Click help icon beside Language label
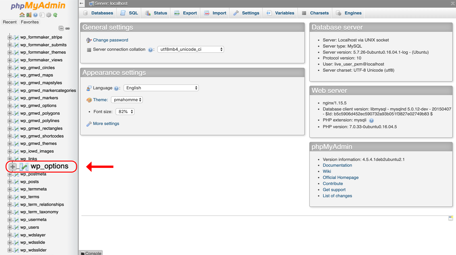The image size is (456, 255). click(116, 88)
